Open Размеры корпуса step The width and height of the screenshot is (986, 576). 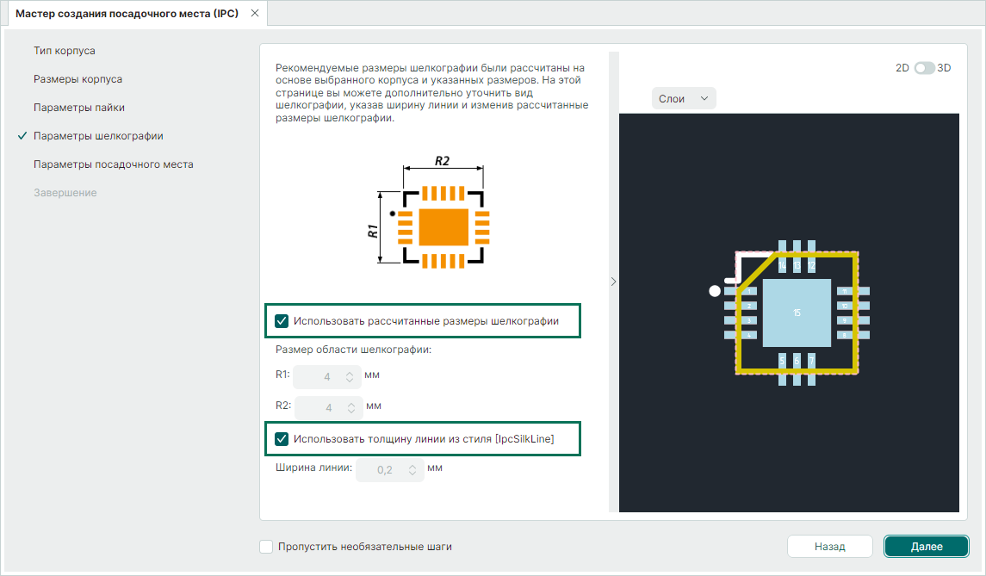pos(78,79)
